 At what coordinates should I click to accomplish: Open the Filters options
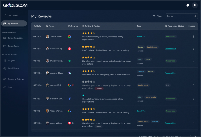(158, 16)
